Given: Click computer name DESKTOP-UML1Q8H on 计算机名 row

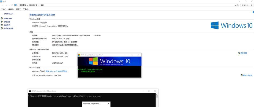Looking at the screenshot, I should pos(60,53).
